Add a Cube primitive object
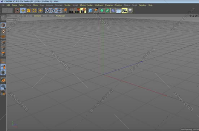Screen dimensions: 199x131 pos(91,11)
